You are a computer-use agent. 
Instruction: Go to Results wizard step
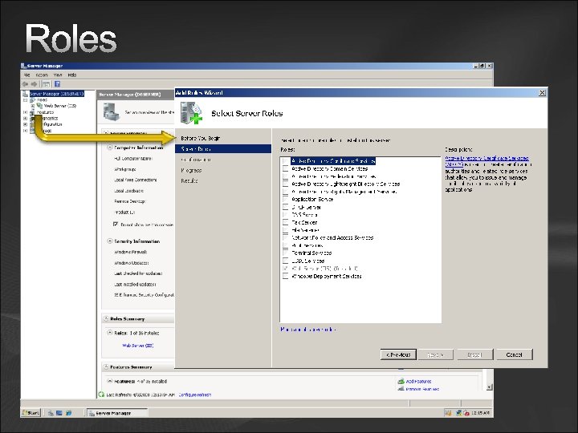189,180
